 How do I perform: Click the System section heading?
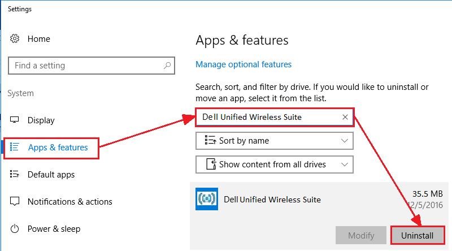point(20,93)
